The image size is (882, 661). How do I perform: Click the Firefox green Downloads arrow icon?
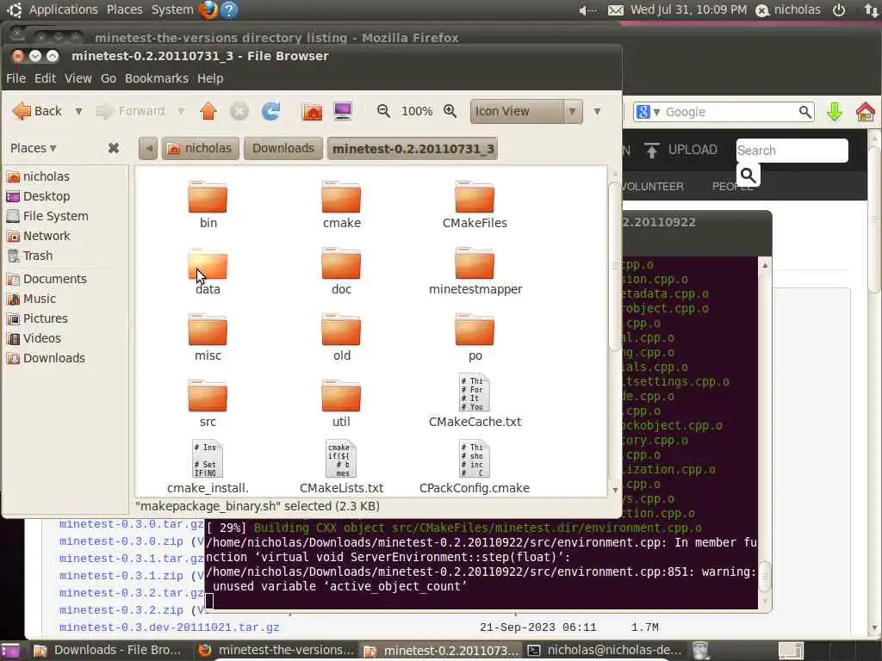(835, 112)
